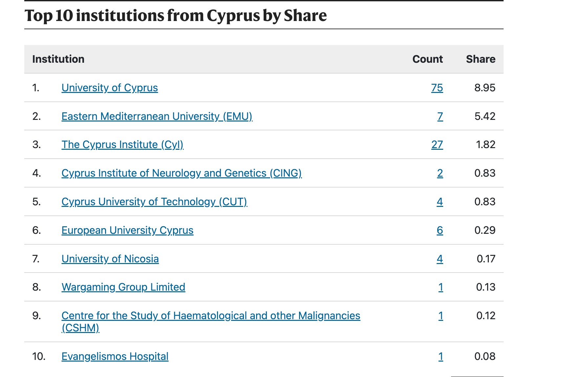Click Evangelismos Hospital link

[115, 356]
